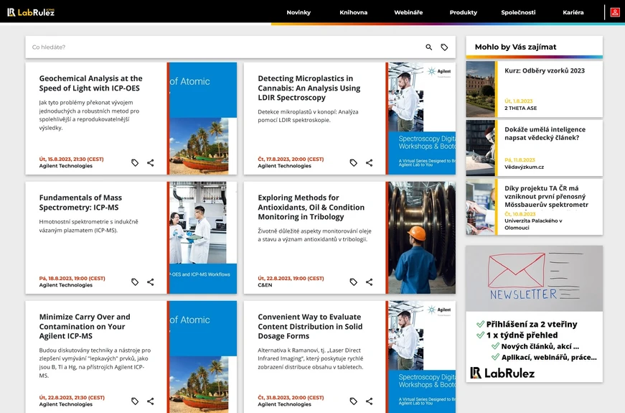Click turbine worker image on Antioxidants card
625x413 pixels.
coord(422,238)
